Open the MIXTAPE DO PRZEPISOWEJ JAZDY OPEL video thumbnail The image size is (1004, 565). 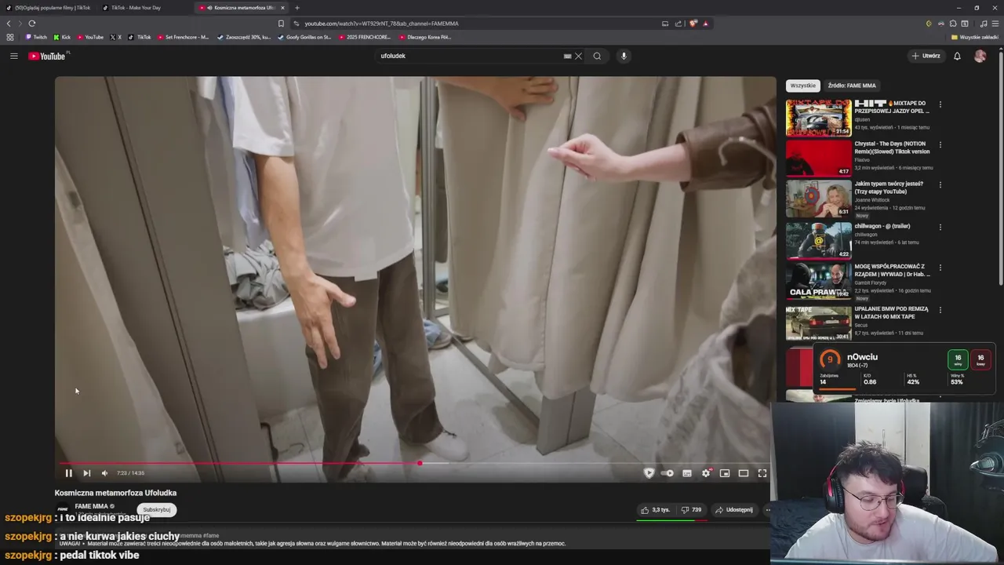click(818, 118)
